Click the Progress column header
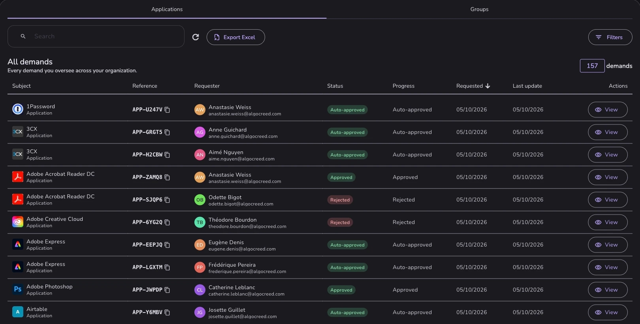640x324 pixels. coord(403,86)
